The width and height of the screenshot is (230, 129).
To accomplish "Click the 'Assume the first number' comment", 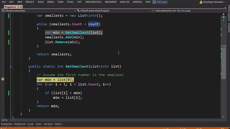I will point(80,75).
